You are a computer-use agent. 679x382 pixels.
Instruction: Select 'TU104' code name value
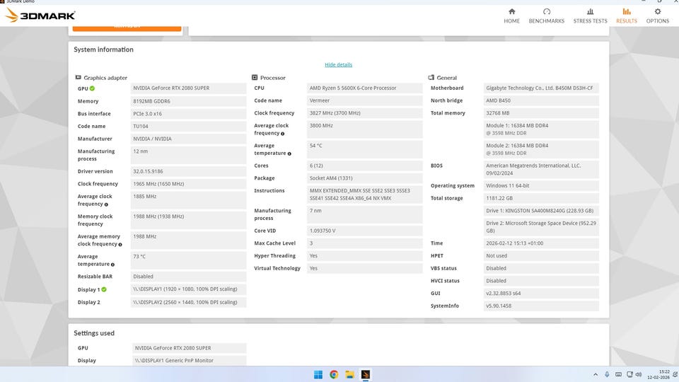pos(188,127)
